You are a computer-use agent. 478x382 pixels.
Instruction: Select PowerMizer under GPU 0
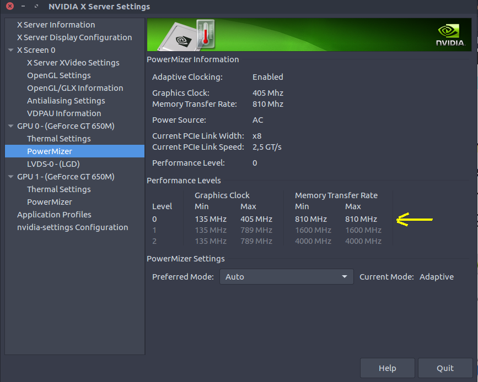74,151
